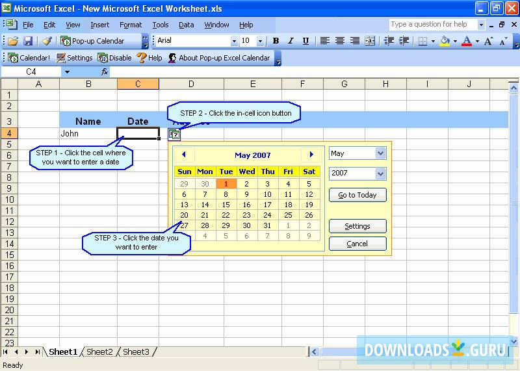Open the Borders dropdown arrow
Image resolution: width=520 pixels, height=371 pixels.
pos(433,41)
